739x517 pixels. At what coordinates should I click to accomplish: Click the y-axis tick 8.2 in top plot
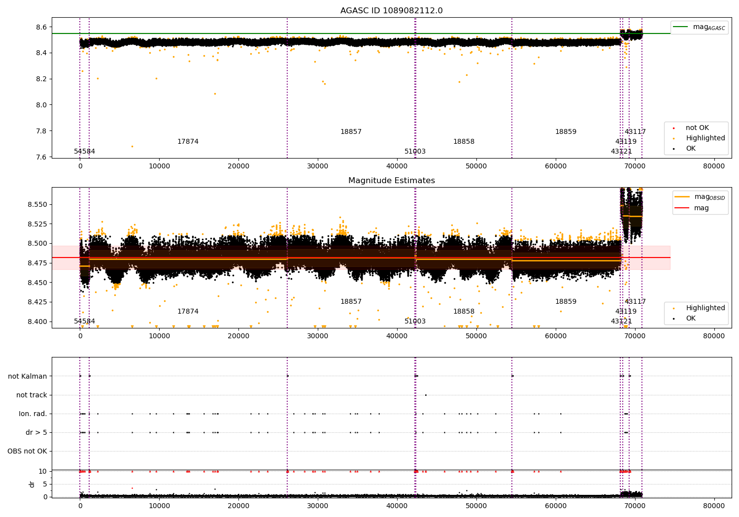[x=41, y=79]
